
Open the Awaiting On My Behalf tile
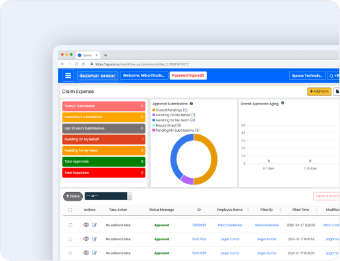point(104,140)
